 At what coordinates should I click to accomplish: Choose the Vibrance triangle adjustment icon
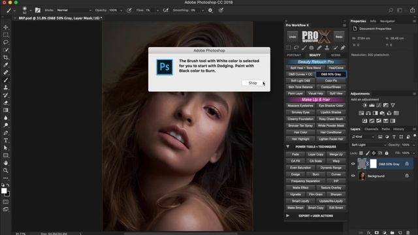pos(393,105)
